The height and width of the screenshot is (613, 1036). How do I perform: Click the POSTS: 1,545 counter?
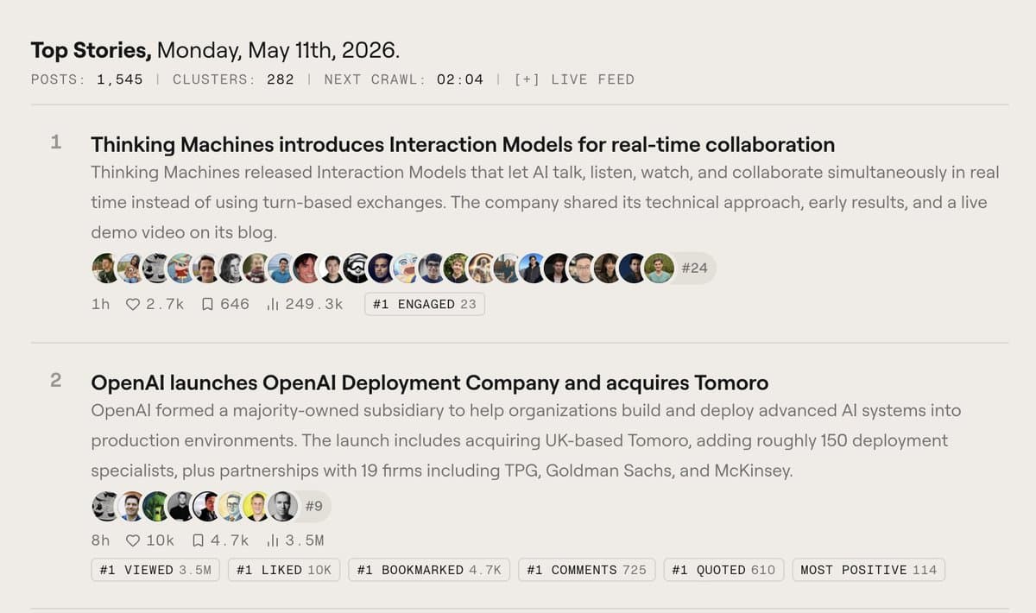[86, 79]
